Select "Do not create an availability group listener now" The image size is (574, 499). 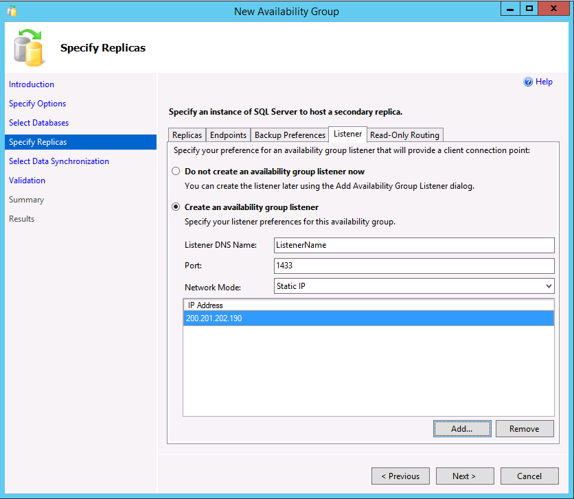pos(176,171)
